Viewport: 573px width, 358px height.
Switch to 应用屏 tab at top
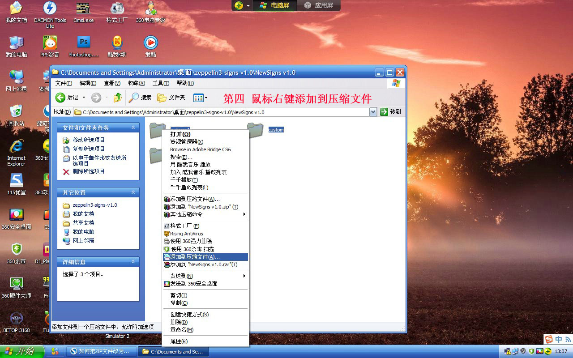click(319, 5)
